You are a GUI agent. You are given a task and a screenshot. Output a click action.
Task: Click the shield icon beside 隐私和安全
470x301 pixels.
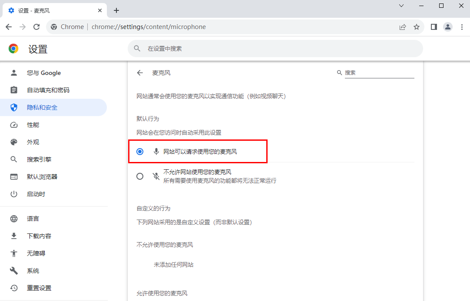(14, 107)
